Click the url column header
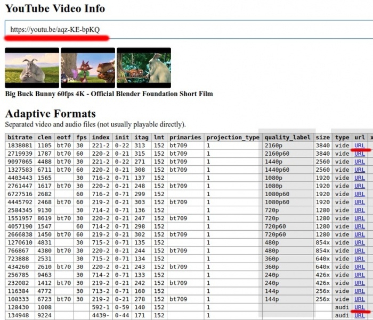Viewport: 373px width, 320px height. (360, 137)
